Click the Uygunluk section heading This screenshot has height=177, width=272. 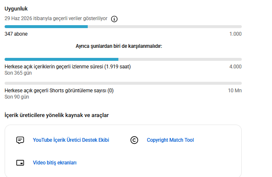(16, 9)
